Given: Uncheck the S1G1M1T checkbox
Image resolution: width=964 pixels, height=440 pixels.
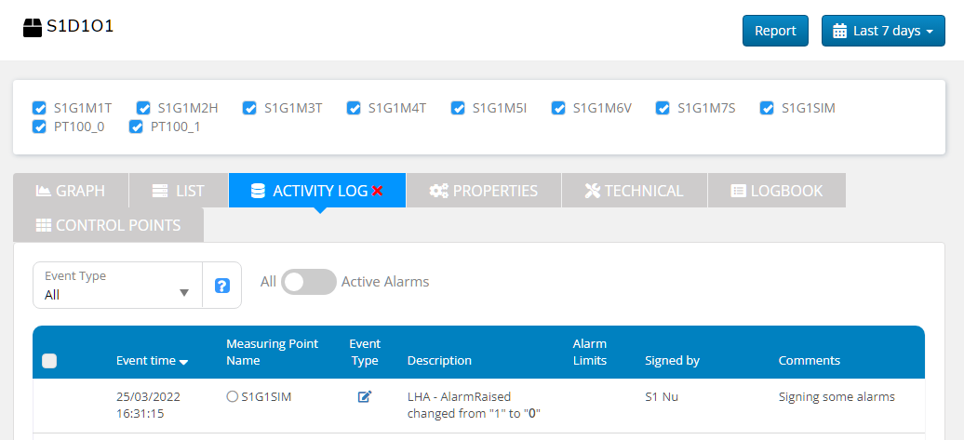Looking at the screenshot, I should [39, 108].
